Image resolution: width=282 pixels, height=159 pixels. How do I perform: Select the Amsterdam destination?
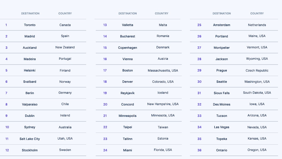221,25
